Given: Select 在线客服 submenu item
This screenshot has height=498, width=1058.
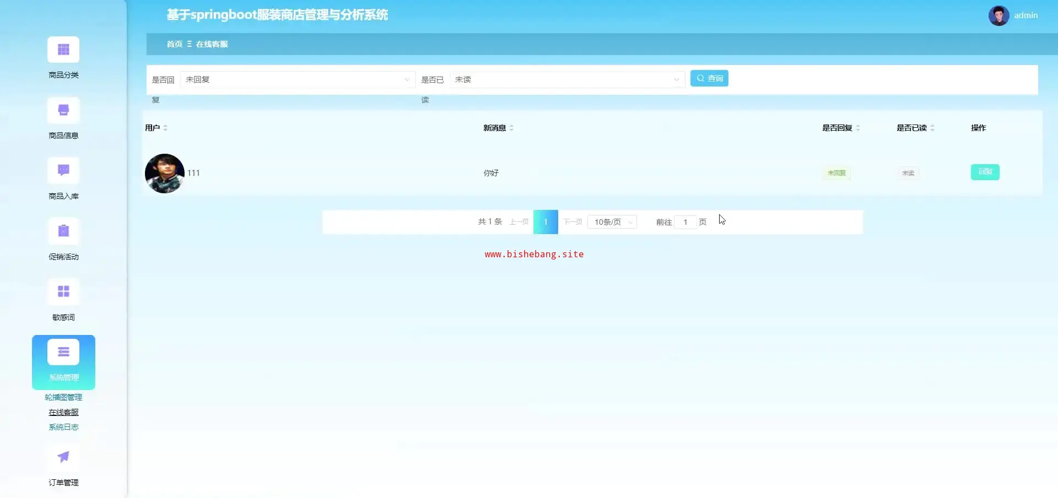Looking at the screenshot, I should tap(63, 412).
